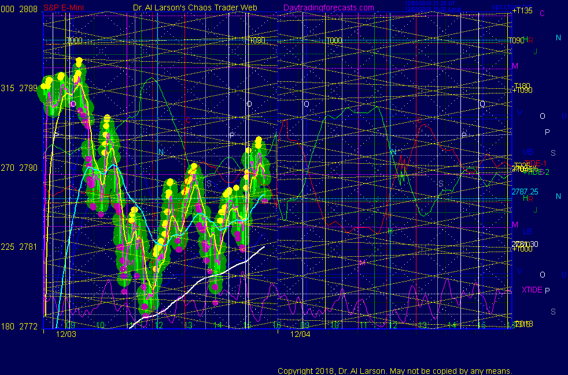Select the "12/03" date label
Image resolution: width=568 pixels, height=375 pixels.
[66, 334]
